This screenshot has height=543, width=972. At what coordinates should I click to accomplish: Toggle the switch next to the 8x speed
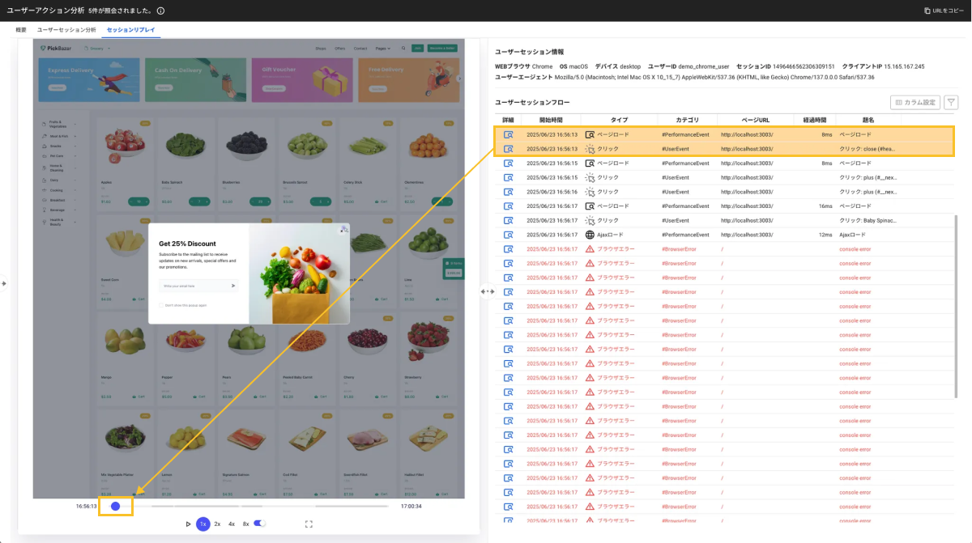click(x=260, y=524)
